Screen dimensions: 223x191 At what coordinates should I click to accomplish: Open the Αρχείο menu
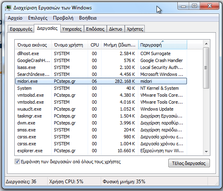click(x=15, y=18)
